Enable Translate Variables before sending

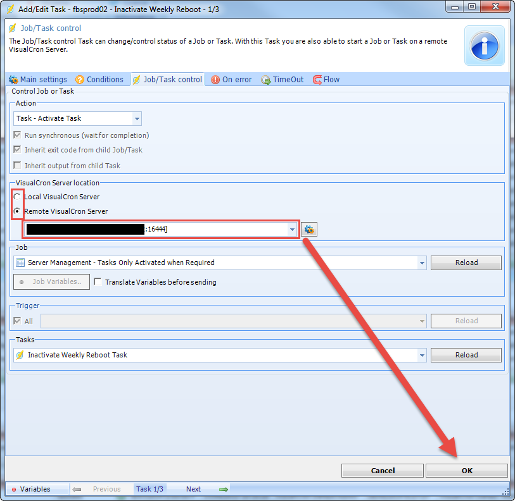(x=98, y=282)
